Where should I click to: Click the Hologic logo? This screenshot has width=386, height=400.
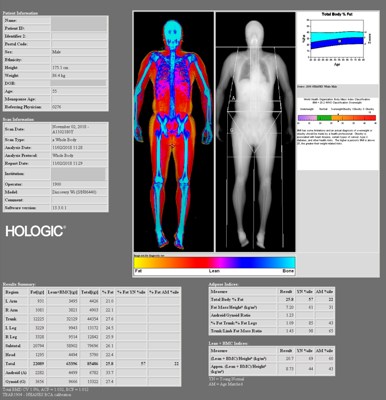pos(36,230)
